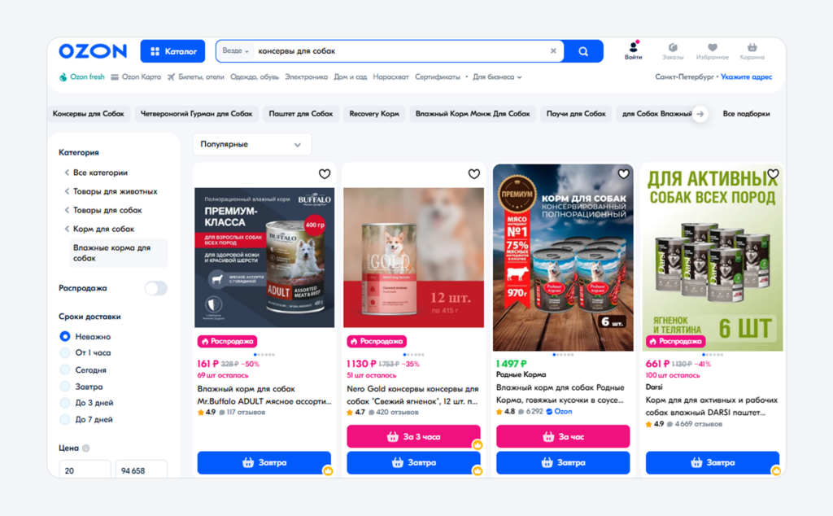Add Mr.Buffalo product to favorites

pyautogui.click(x=325, y=174)
